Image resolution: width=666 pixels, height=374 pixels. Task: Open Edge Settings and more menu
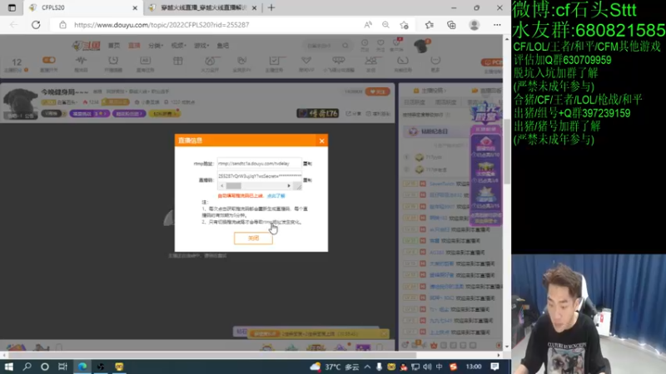[497, 25]
